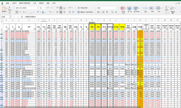Open the font name dropdown

[x=38, y=8]
